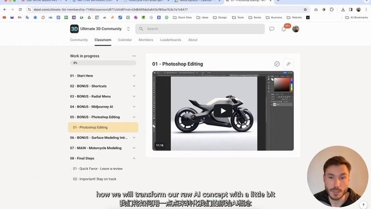Toggle the Chrome side panel icon

351,9
